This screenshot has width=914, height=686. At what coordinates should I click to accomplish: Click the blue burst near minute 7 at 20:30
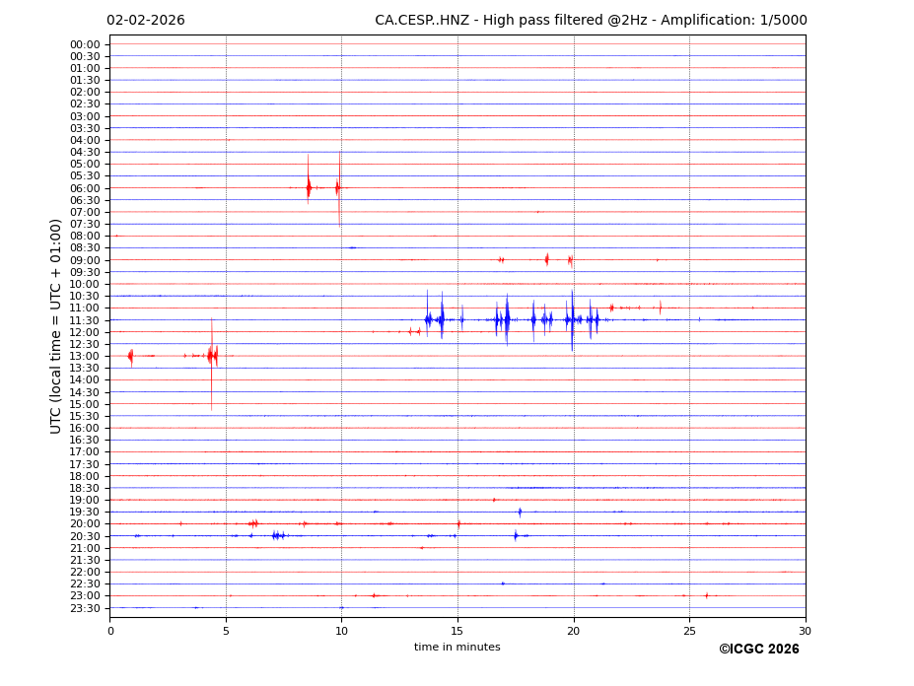point(277,535)
